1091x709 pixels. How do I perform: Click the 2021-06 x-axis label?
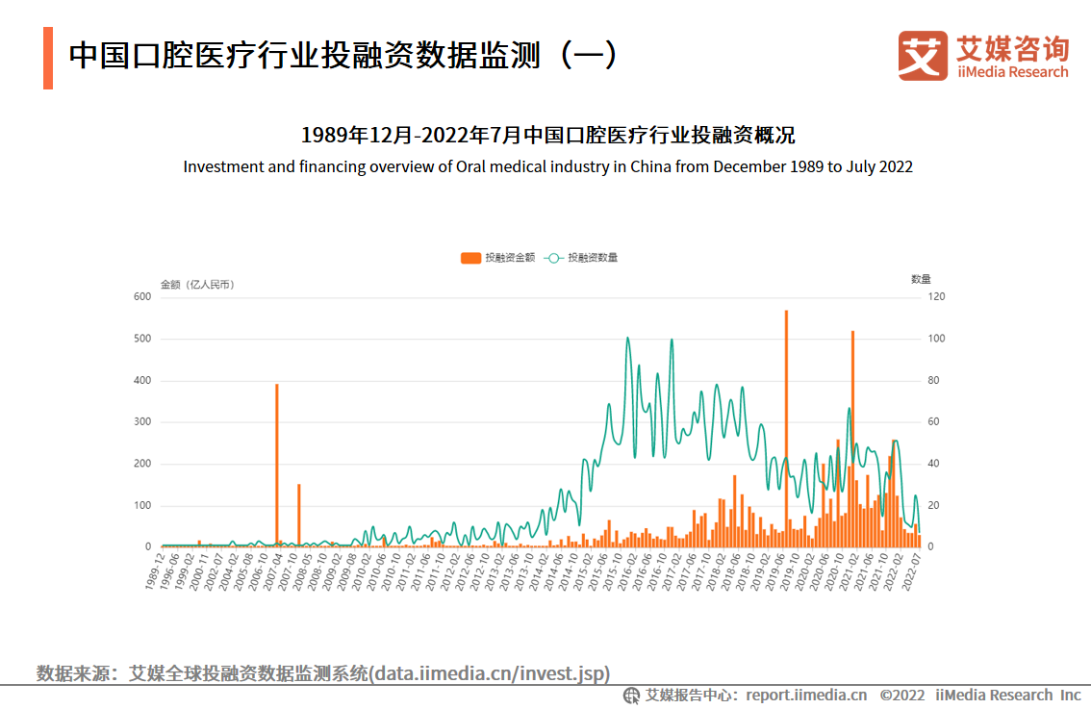864,571
